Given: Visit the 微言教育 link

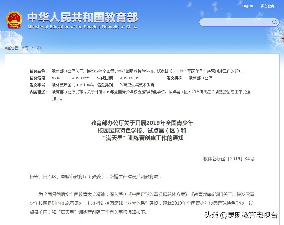Looking at the screenshot, I should point(267,6).
